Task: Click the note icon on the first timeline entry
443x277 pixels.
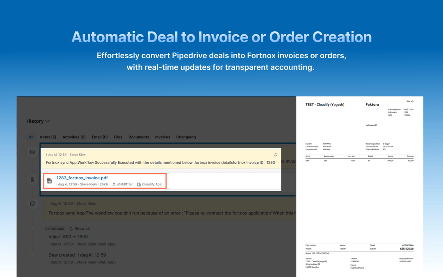Action: [x=32, y=152]
